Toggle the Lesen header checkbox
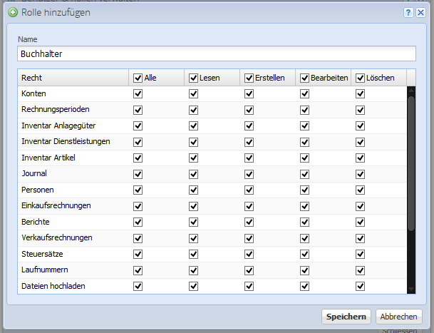The image size is (434, 333). click(x=193, y=78)
